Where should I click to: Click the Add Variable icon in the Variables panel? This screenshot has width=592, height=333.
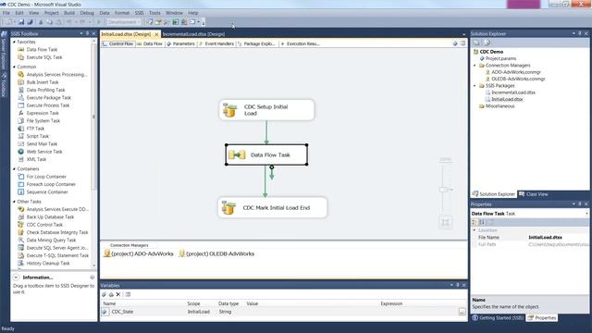pyautogui.click(x=105, y=294)
